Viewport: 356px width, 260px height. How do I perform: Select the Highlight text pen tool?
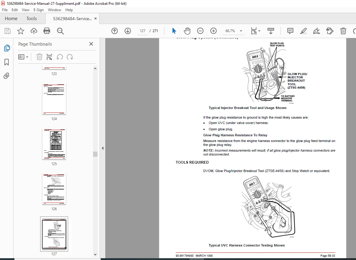point(303,31)
